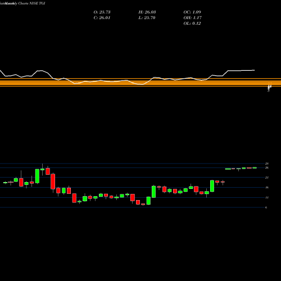
Task: Click the last green candle at price 26
Action: 255,168
